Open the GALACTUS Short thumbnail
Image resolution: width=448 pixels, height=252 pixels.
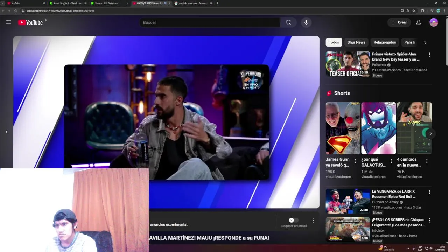coord(379,128)
